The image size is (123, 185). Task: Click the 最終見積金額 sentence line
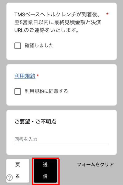coord(58,23)
